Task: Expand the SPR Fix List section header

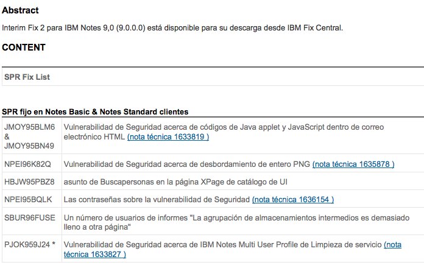Action: 27,77
